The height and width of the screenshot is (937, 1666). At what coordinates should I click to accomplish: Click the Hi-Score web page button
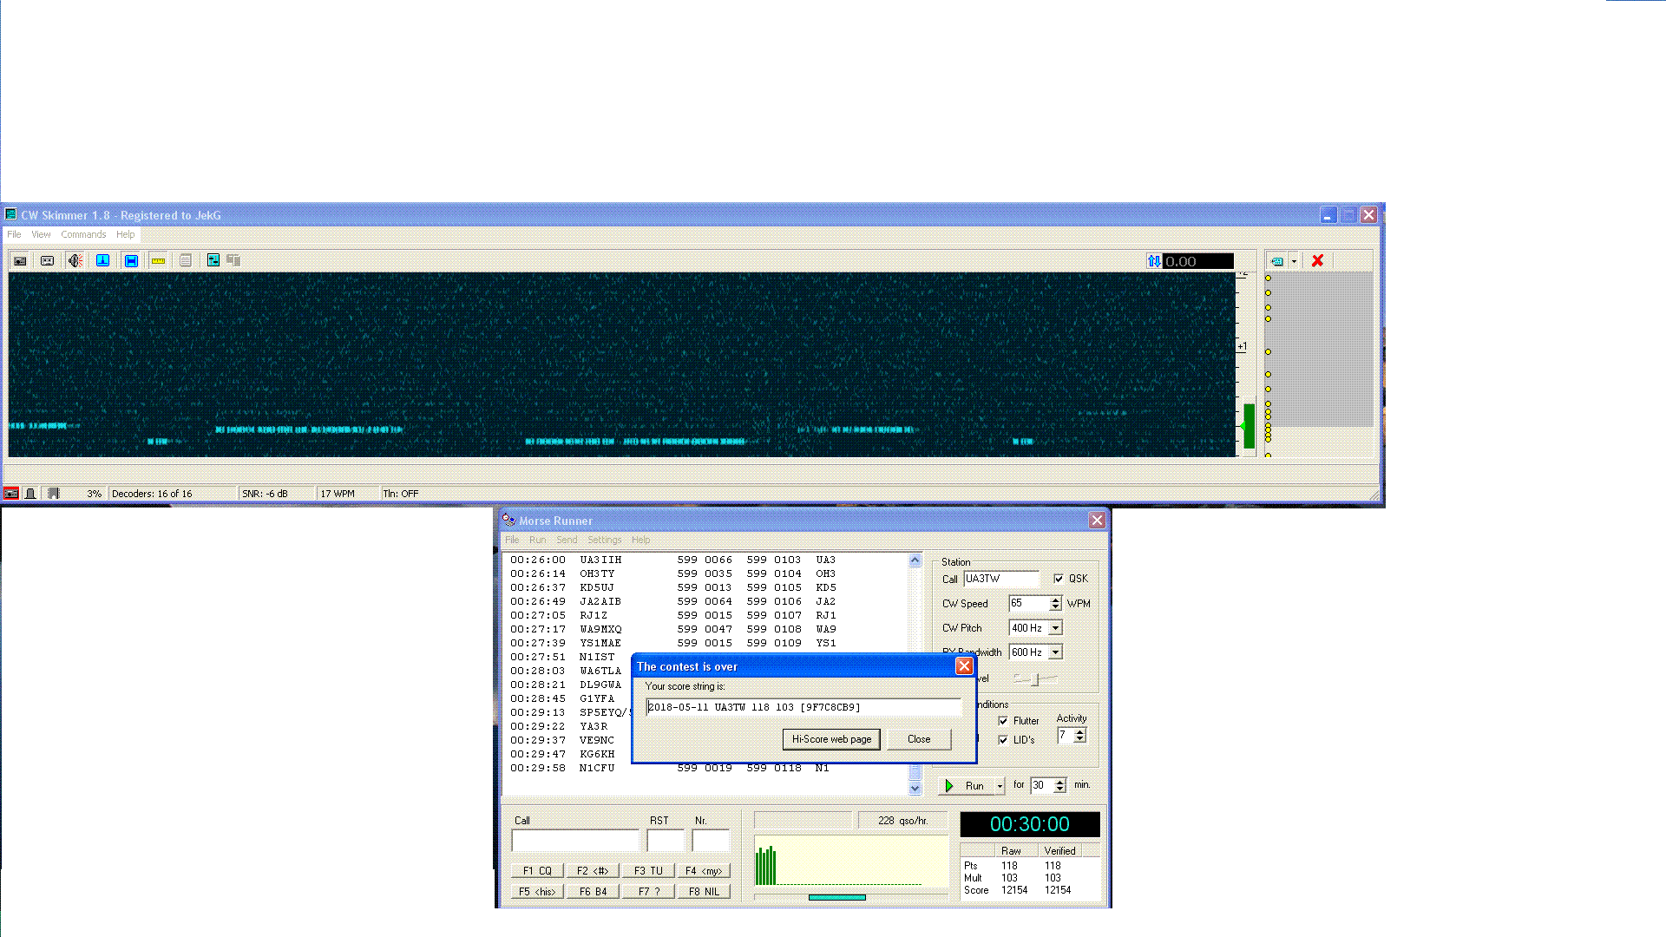click(831, 740)
